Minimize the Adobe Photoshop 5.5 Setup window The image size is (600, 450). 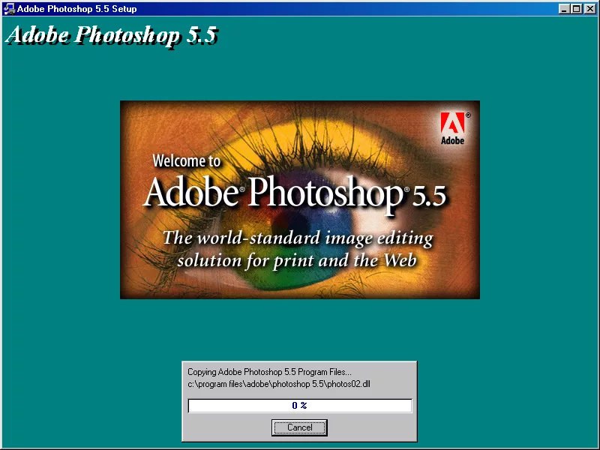563,9
